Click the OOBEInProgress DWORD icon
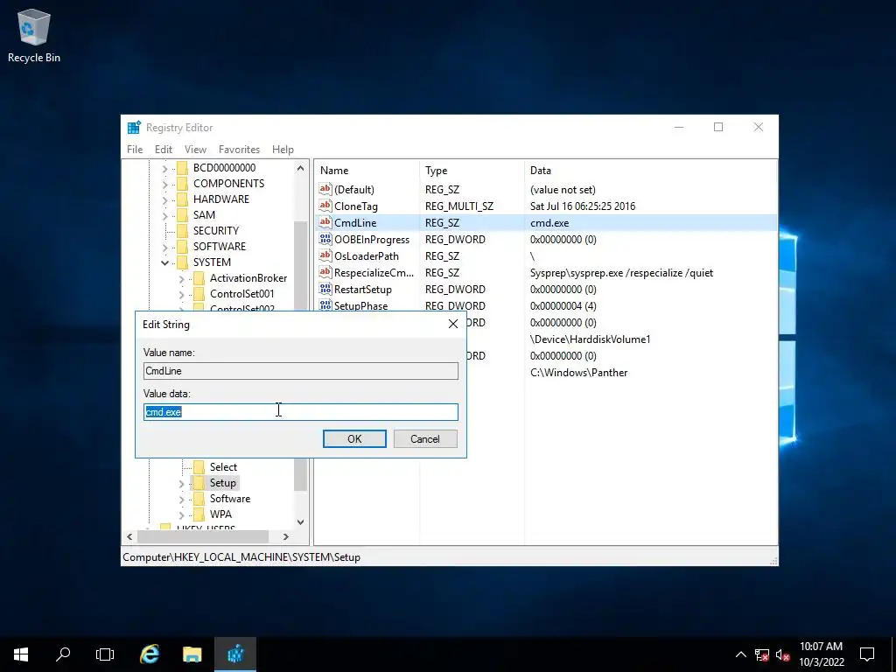The image size is (896, 672). [x=325, y=239]
